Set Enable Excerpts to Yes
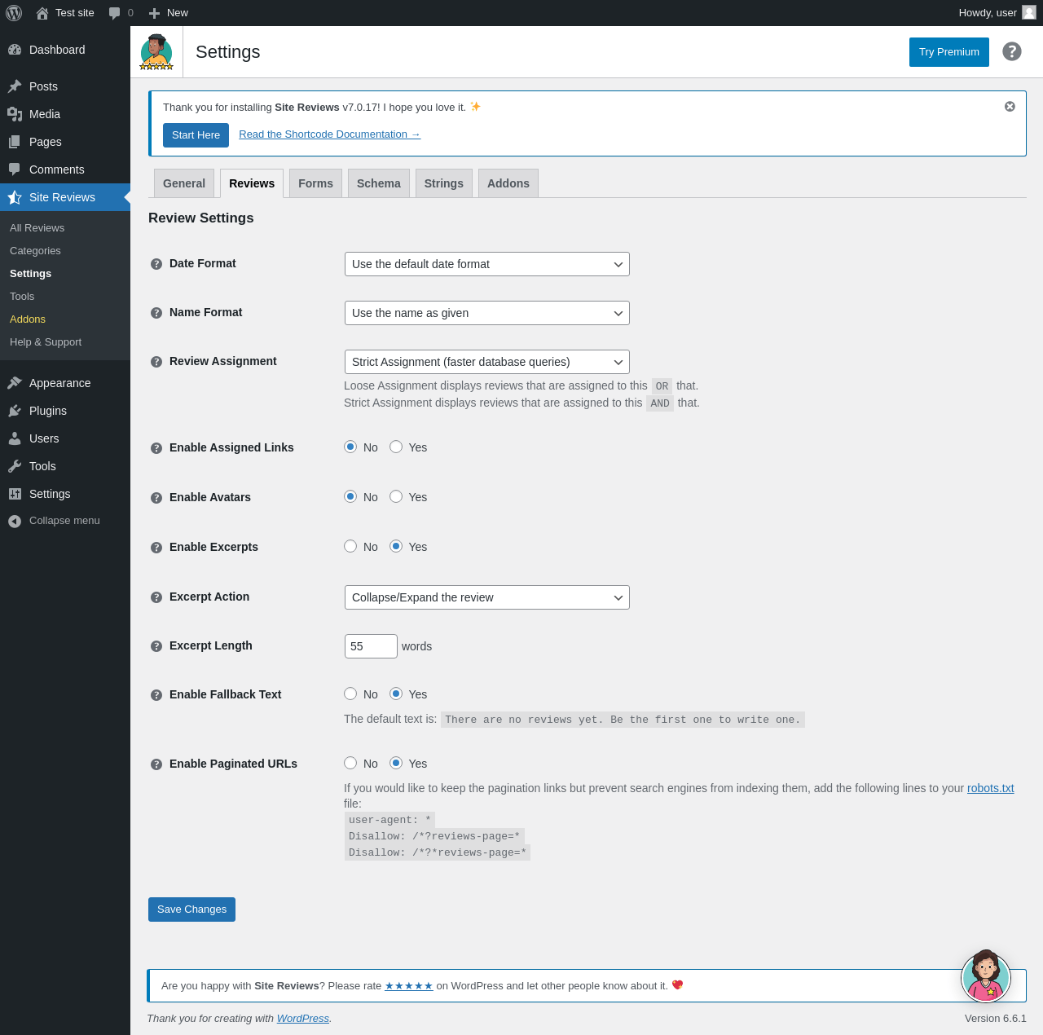Image resolution: width=1043 pixels, height=1035 pixels. coord(396,546)
